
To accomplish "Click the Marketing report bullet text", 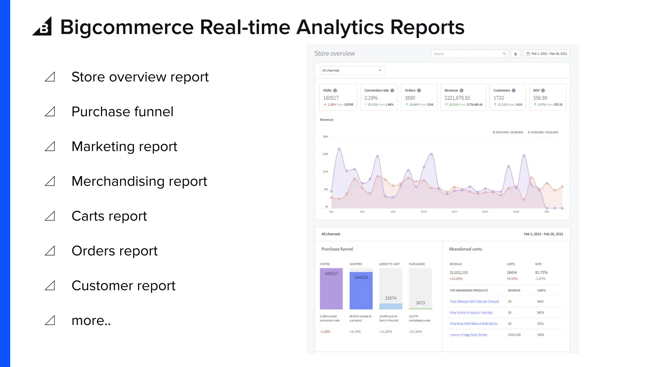I will pyautogui.click(x=124, y=147).
